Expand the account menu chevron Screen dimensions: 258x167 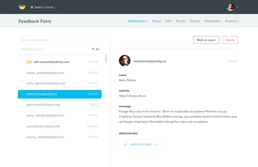(237, 7)
